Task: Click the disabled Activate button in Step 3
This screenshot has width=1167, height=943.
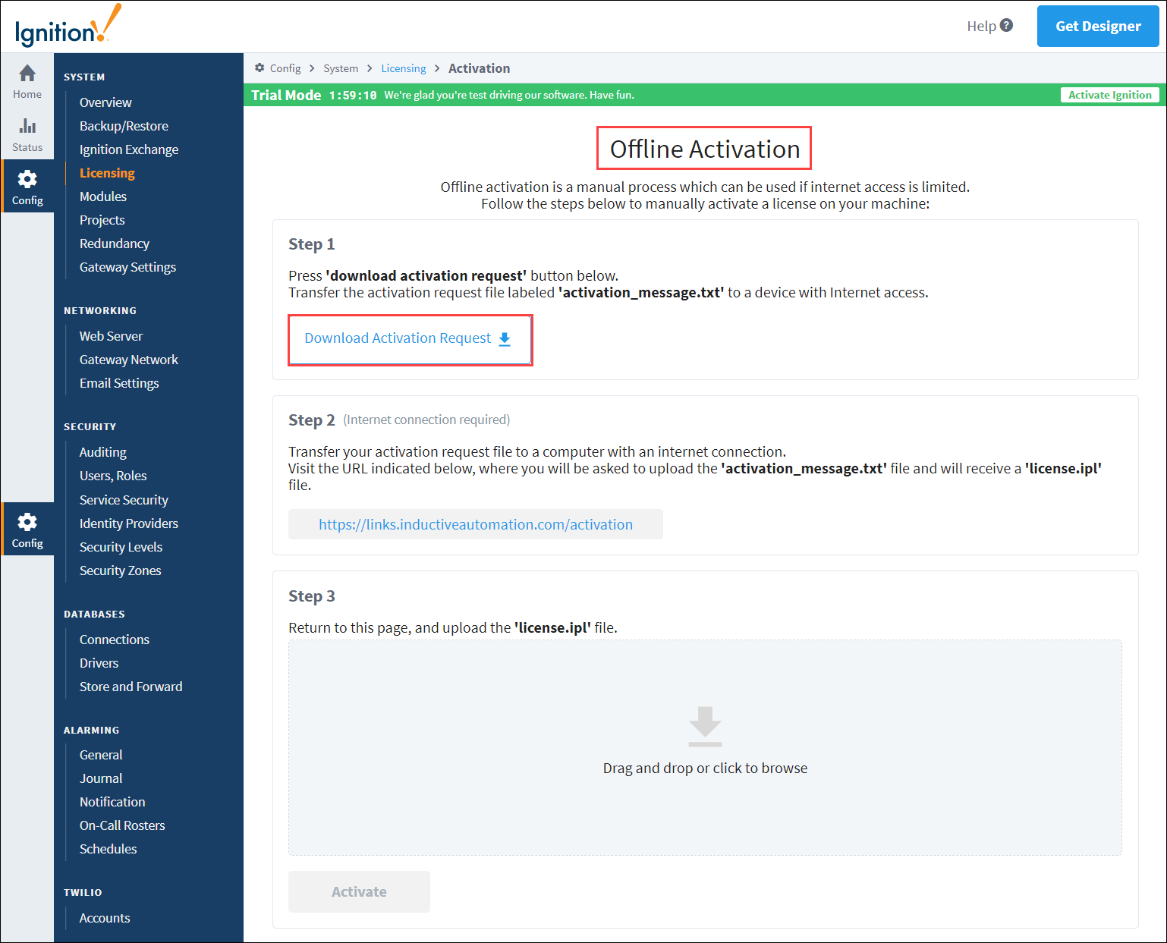Action: tap(359, 892)
